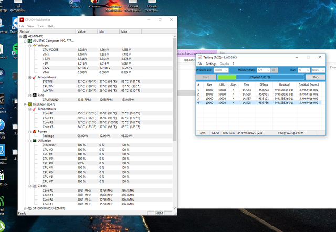Click the Value column header

point(87,31)
